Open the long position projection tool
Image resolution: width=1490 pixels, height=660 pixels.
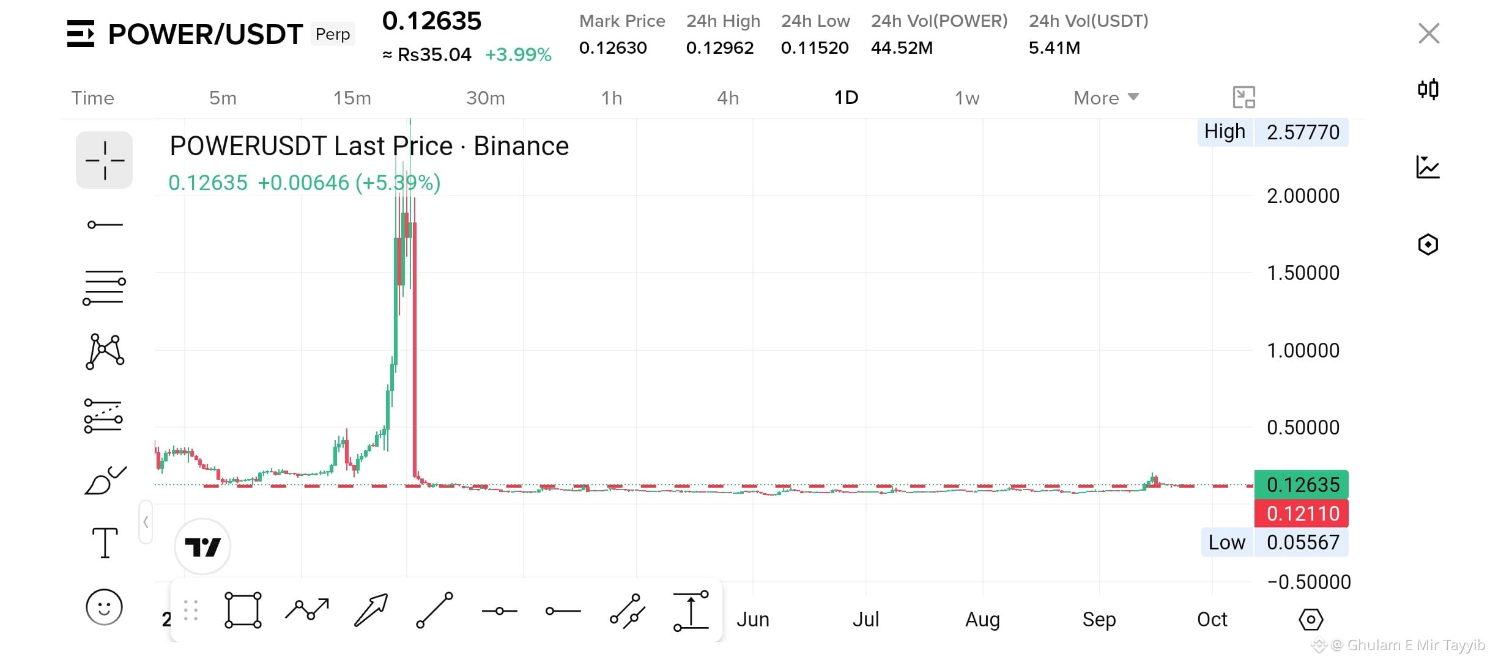[x=103, y=416]
